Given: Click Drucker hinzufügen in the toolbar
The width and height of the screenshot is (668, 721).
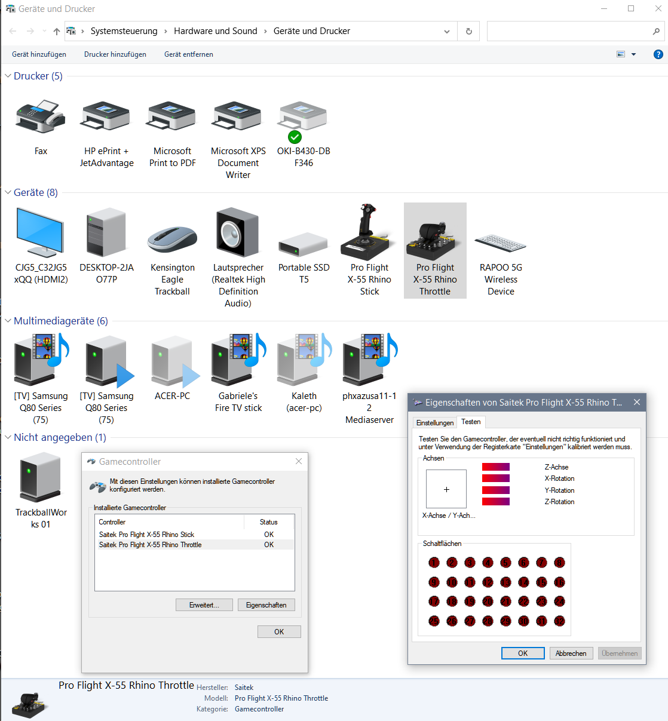Looking at the screenshot, I should click(x=115, y=54).
